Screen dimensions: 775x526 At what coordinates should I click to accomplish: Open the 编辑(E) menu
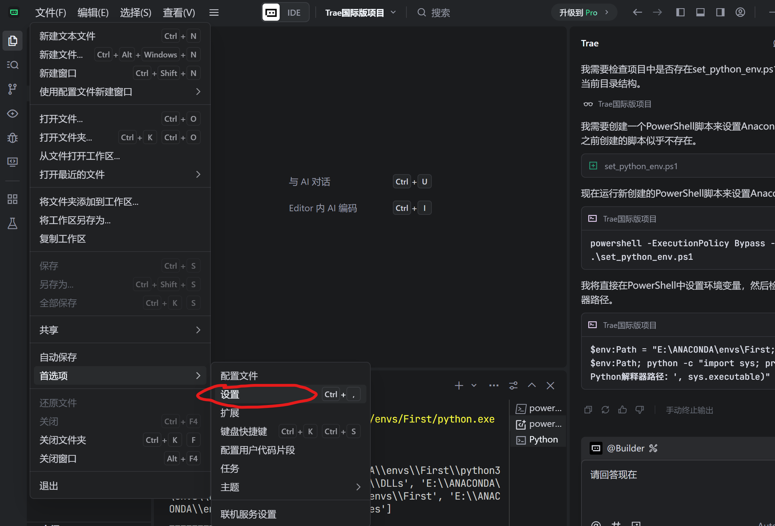(x=92, y=12)
